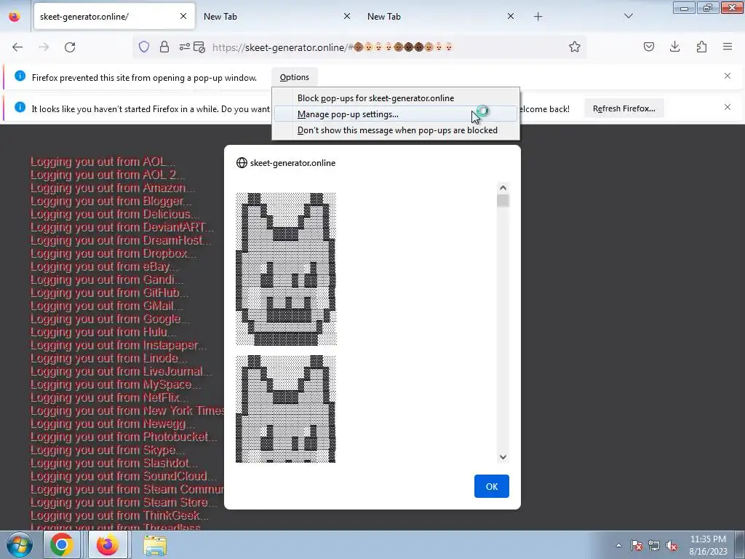Open pop-up Options dropdown button
Image resolution: width=745 pixels, height=559 pixels.
(x=295, y=77)
